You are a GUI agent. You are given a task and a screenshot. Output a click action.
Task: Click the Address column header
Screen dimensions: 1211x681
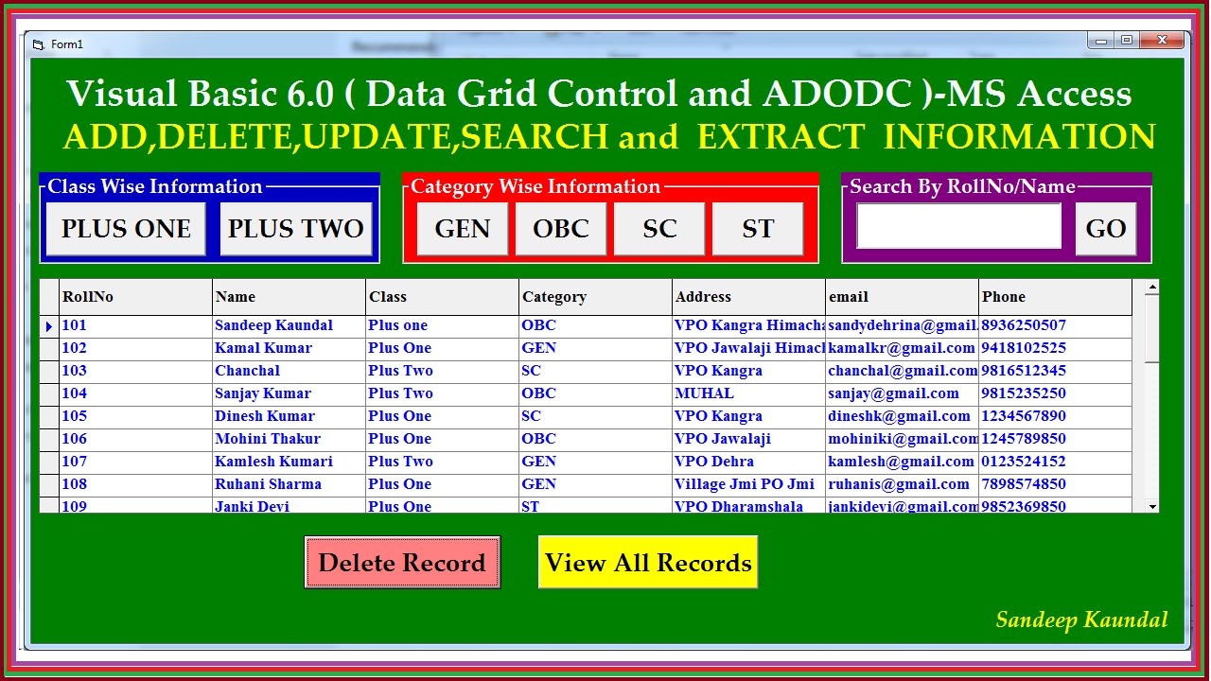pyautogui.click(x=748, y=297)
